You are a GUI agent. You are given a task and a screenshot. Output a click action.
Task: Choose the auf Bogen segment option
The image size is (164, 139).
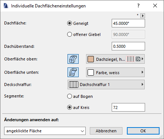coord(69,96)
